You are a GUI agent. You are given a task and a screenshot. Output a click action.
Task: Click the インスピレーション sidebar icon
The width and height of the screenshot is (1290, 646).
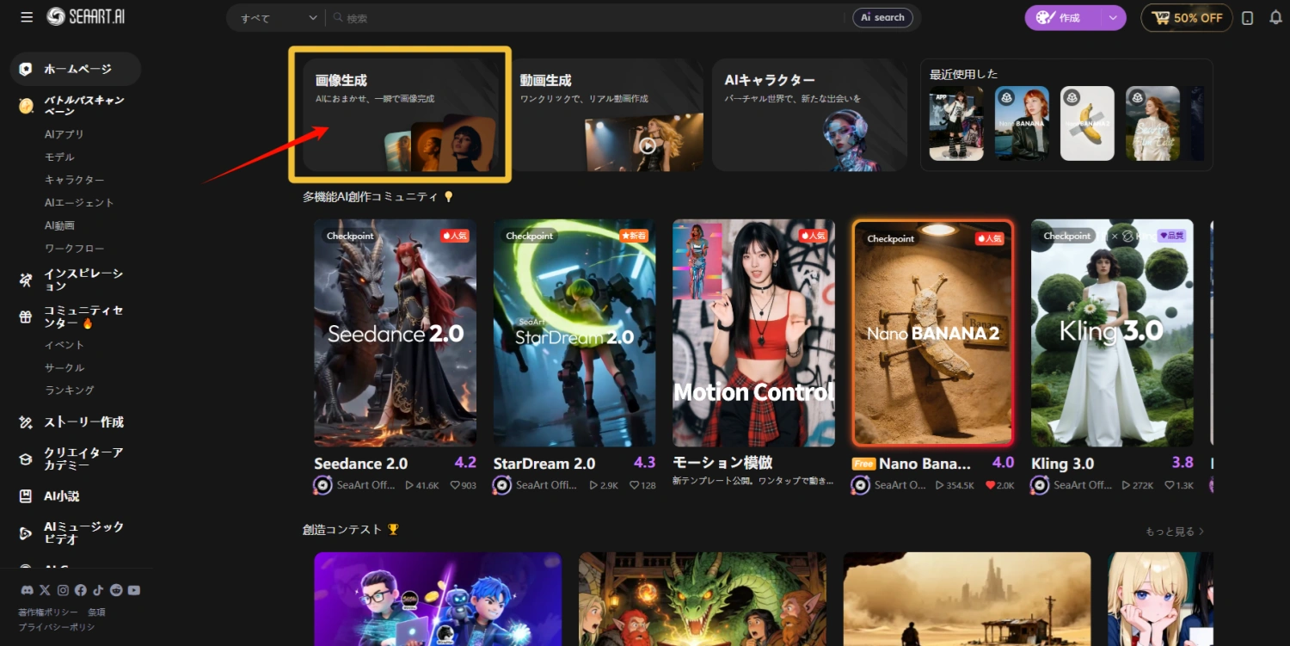(26, 280)
